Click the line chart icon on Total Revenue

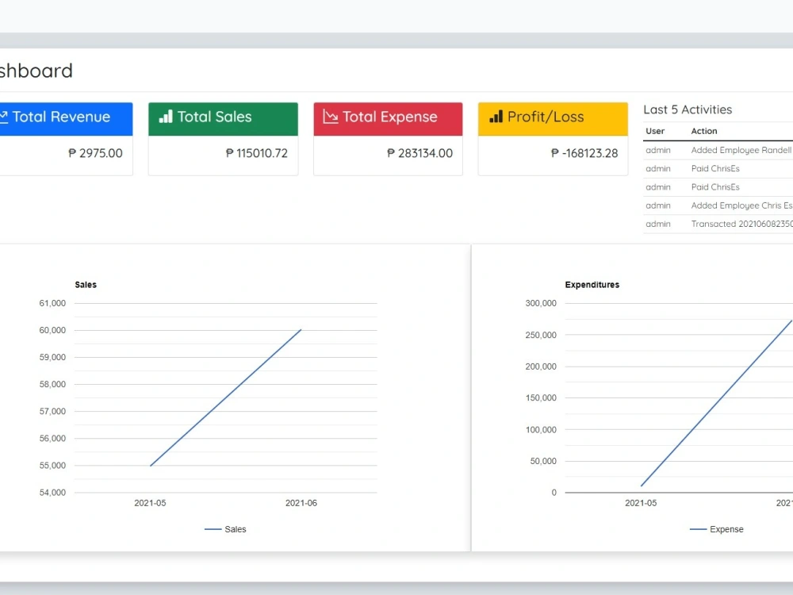pos(3,117)
